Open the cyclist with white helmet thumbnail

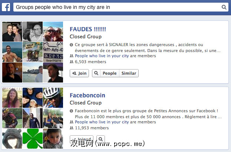pos(53,98)
